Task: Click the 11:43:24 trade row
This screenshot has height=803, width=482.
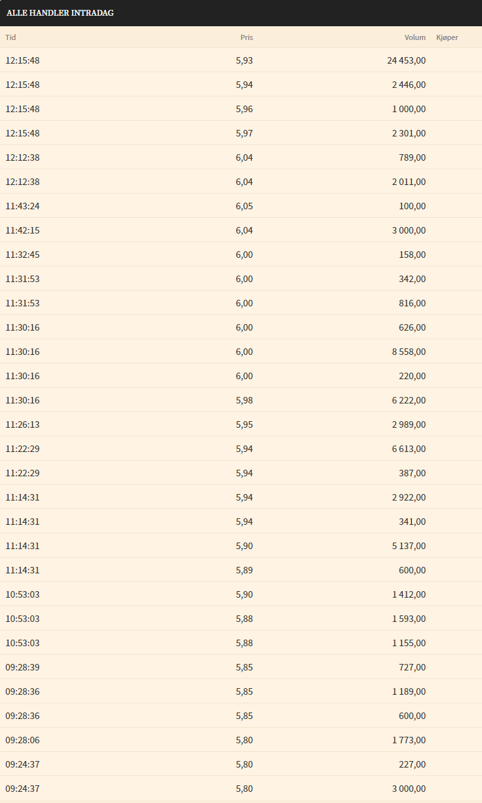Action: [241, 206]
